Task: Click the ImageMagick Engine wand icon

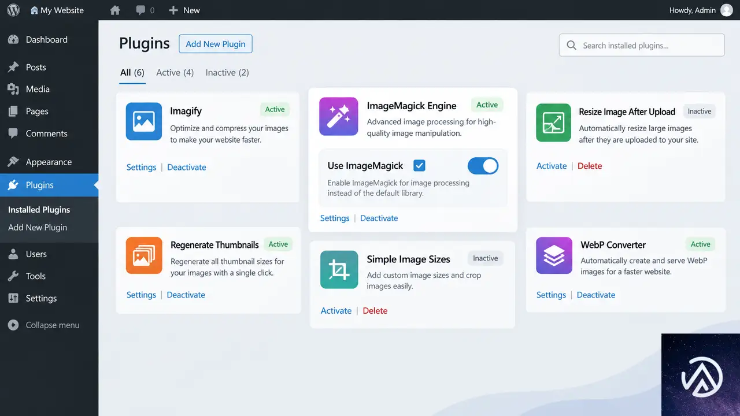Action: click(x=339, y=116)
